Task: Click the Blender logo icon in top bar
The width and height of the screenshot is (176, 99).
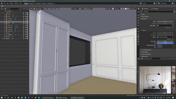Action: click(x=2, y=3)
